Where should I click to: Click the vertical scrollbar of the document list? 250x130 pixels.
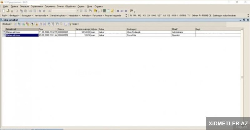point(242,78)
